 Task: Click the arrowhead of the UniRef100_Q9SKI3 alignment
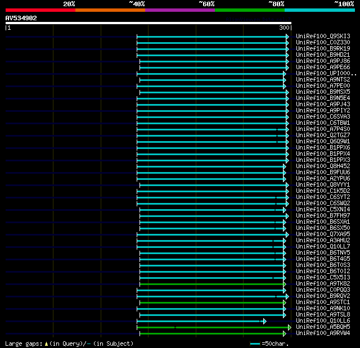287,37
